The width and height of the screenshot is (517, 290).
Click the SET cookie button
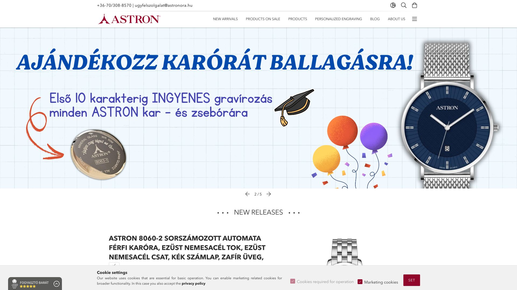coord(411,280)
